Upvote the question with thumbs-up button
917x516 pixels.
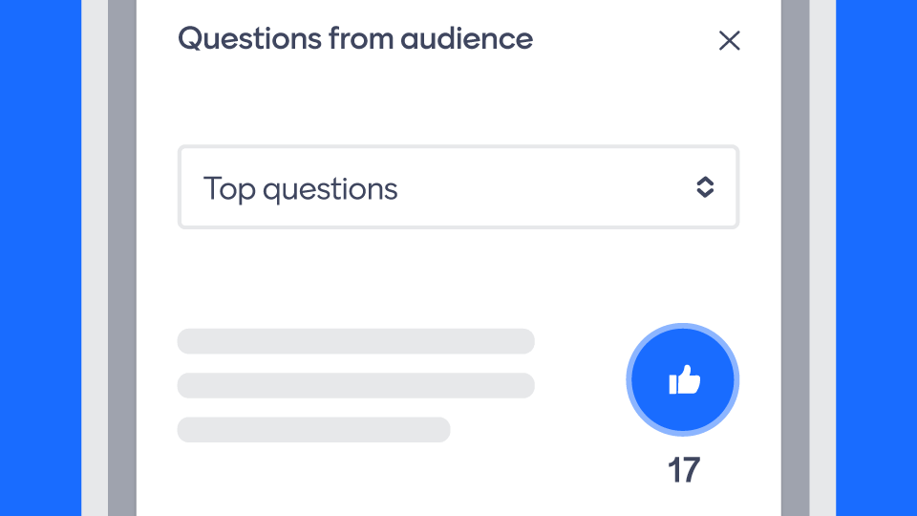point(683,380)
